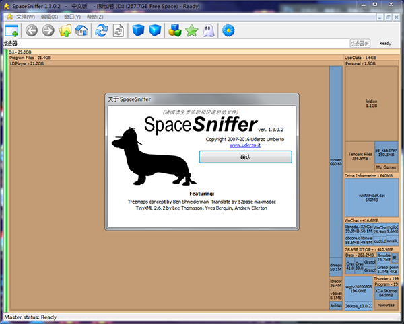Viewport: 404px width, 324px height.
Task: Select the XDASKernel 84.9MB block
Action: point(386,293)
